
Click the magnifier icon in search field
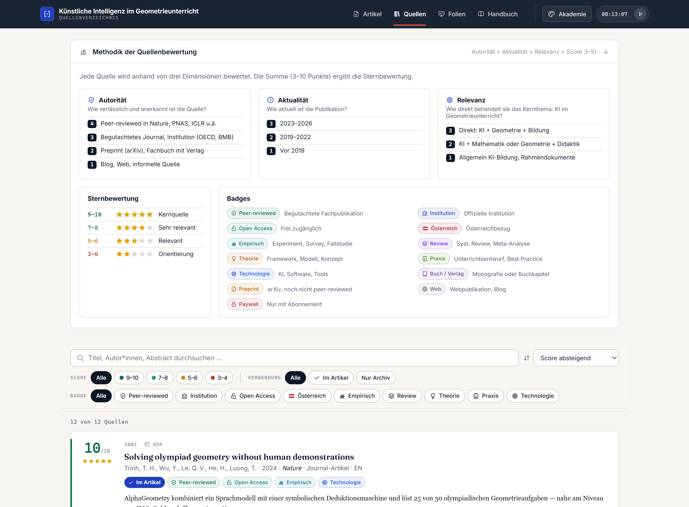(80, 358)
